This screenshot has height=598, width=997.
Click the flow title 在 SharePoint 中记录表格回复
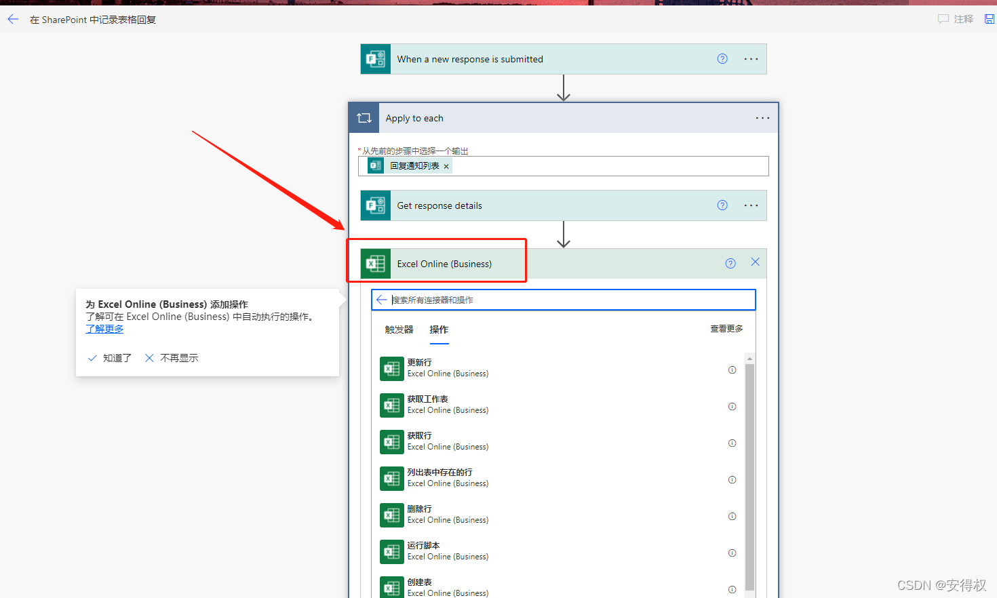93,20
